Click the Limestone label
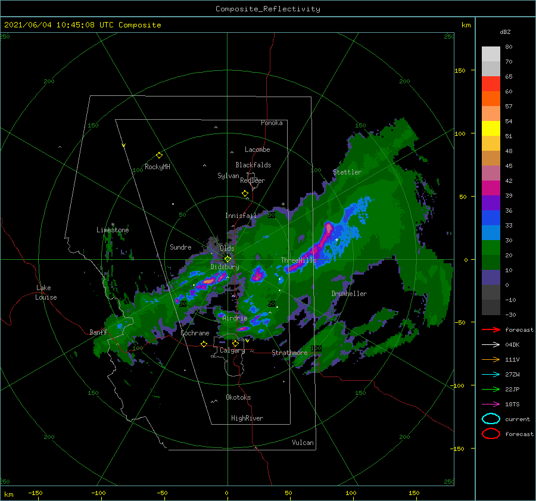The image size is (536, 501). click(113, 230)
